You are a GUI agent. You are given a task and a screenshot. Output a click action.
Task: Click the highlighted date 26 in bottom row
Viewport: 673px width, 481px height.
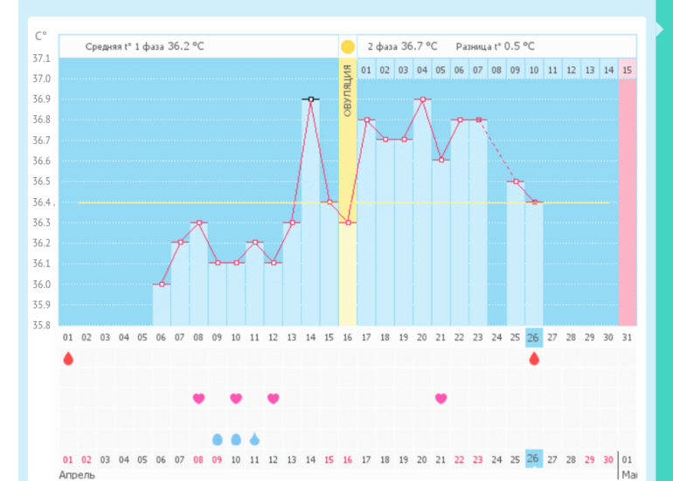tap(534, 459)
